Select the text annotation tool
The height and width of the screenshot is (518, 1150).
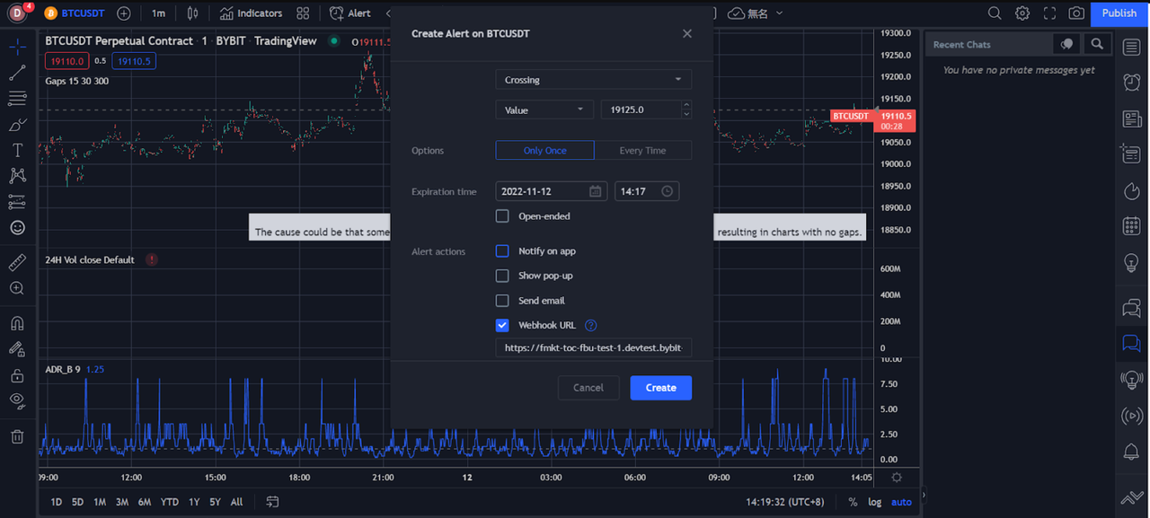tap(17, 150)
